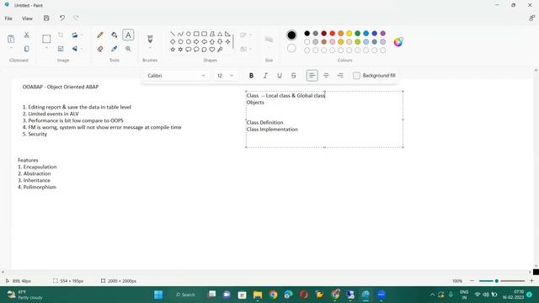Image resolution: width=539 pixels, height=303 pixels.
Task: Open the Rotate dropdown
Action: coord(77,35)
